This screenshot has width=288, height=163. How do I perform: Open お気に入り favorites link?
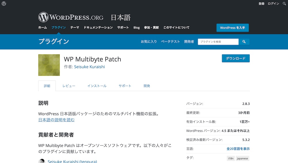click(x=149, y=41)
